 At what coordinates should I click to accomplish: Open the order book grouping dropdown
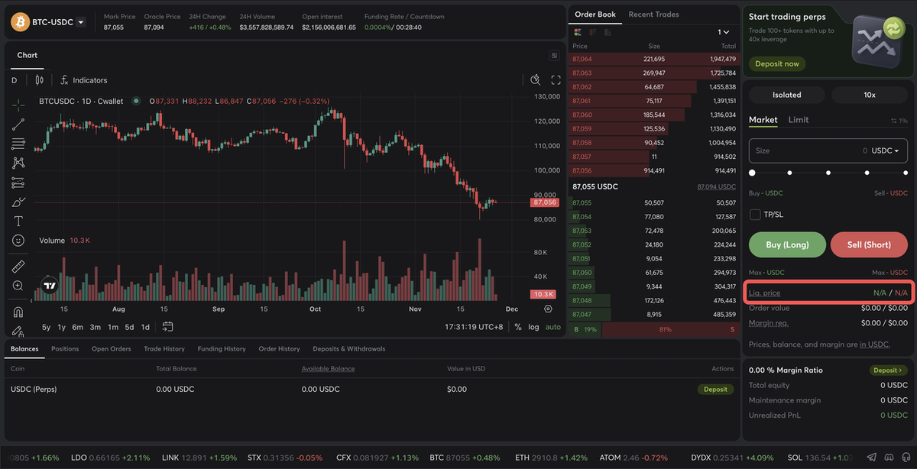point(724,32)
